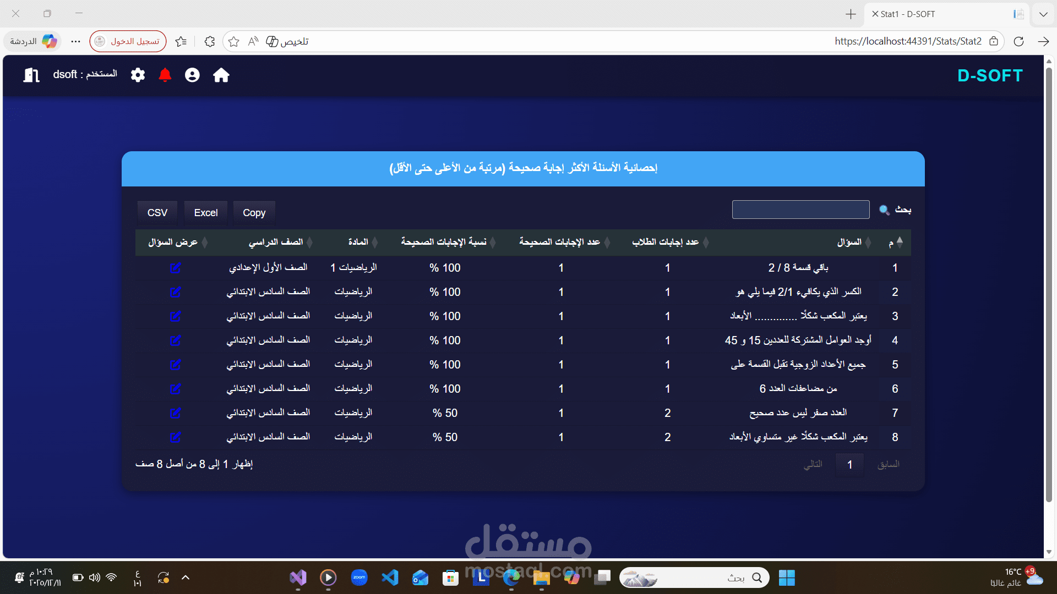
Task: Open question view icon for row 7
Action: click(176, 413)
